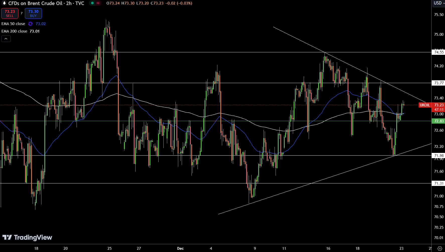Click the Dec label on time axis

tap(180, 248)
